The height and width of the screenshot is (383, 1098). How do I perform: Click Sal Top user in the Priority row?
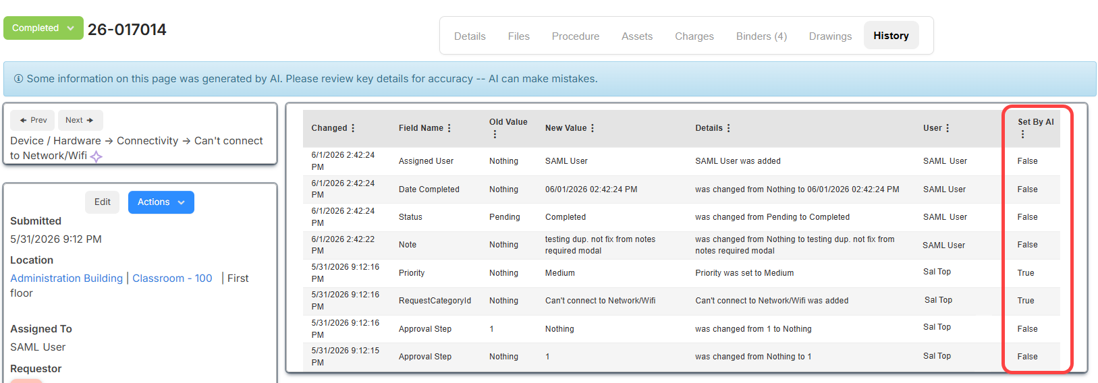coord(937,272)
